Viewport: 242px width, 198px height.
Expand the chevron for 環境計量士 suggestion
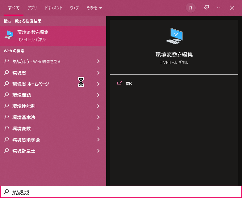98,151
